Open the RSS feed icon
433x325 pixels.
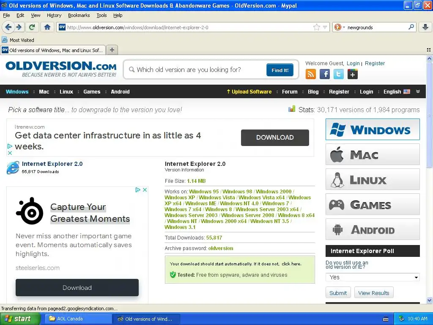tap(311, 74)
